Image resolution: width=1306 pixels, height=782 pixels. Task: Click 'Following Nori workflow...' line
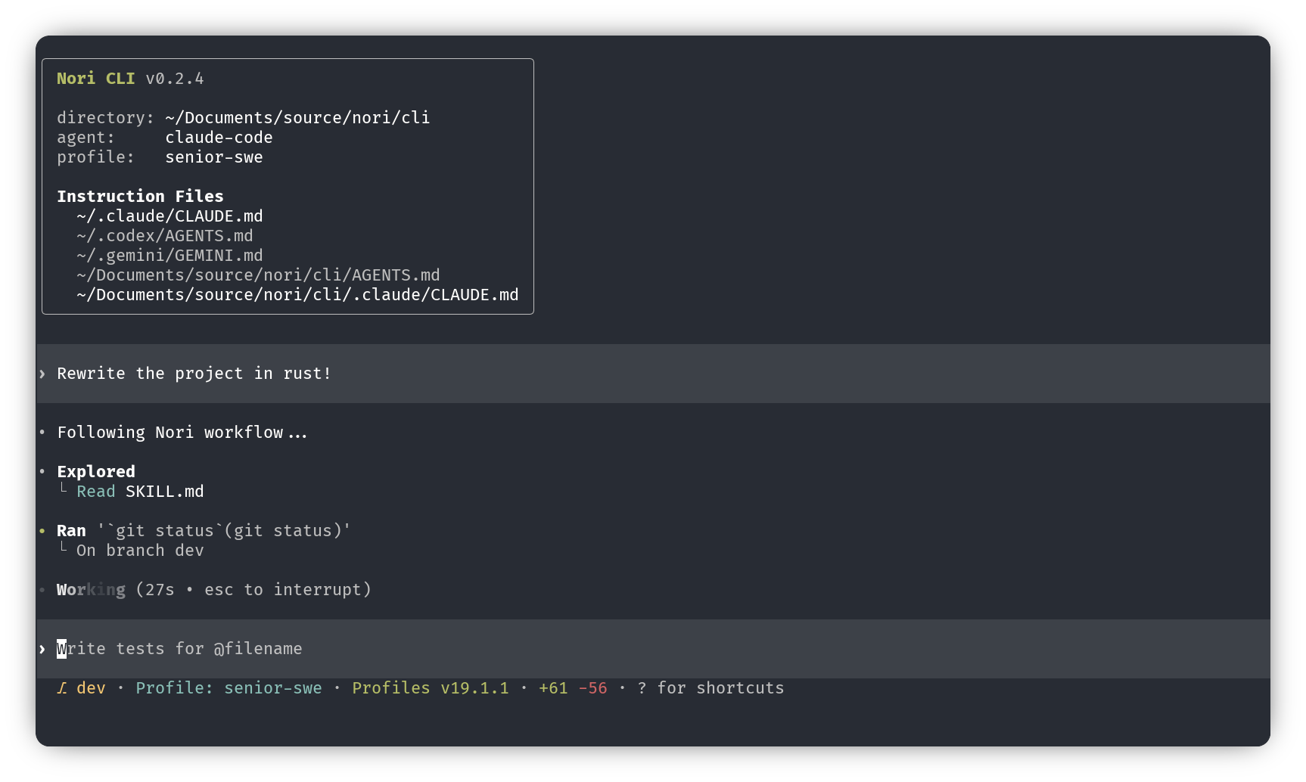click(x=182, y=433)
